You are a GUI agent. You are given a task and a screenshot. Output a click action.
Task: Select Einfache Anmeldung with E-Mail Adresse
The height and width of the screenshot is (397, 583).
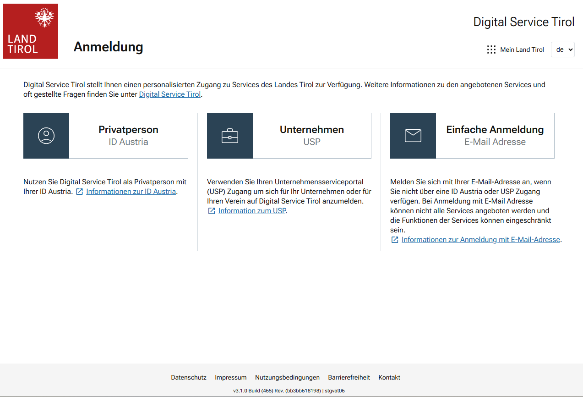click(495, 136)
